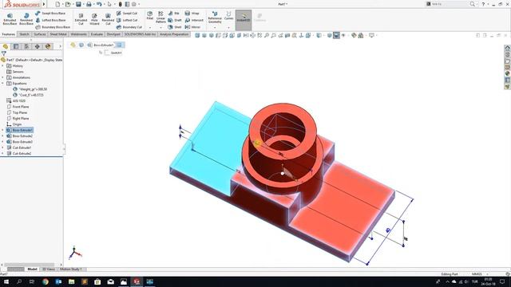Click the Print icon

[x=89, y=4]
